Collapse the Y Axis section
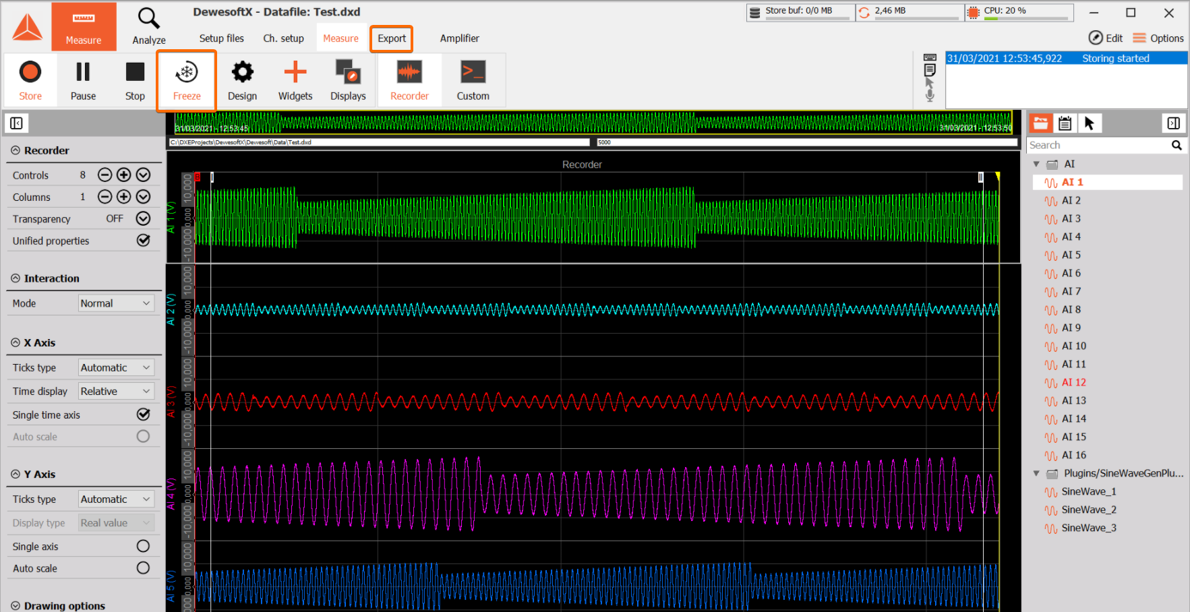 16,474
